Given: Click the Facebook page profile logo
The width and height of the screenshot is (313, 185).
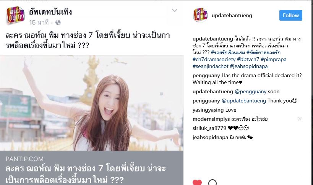Looking at the screenshot, I should pyautogui.click(x=16, y=15).
